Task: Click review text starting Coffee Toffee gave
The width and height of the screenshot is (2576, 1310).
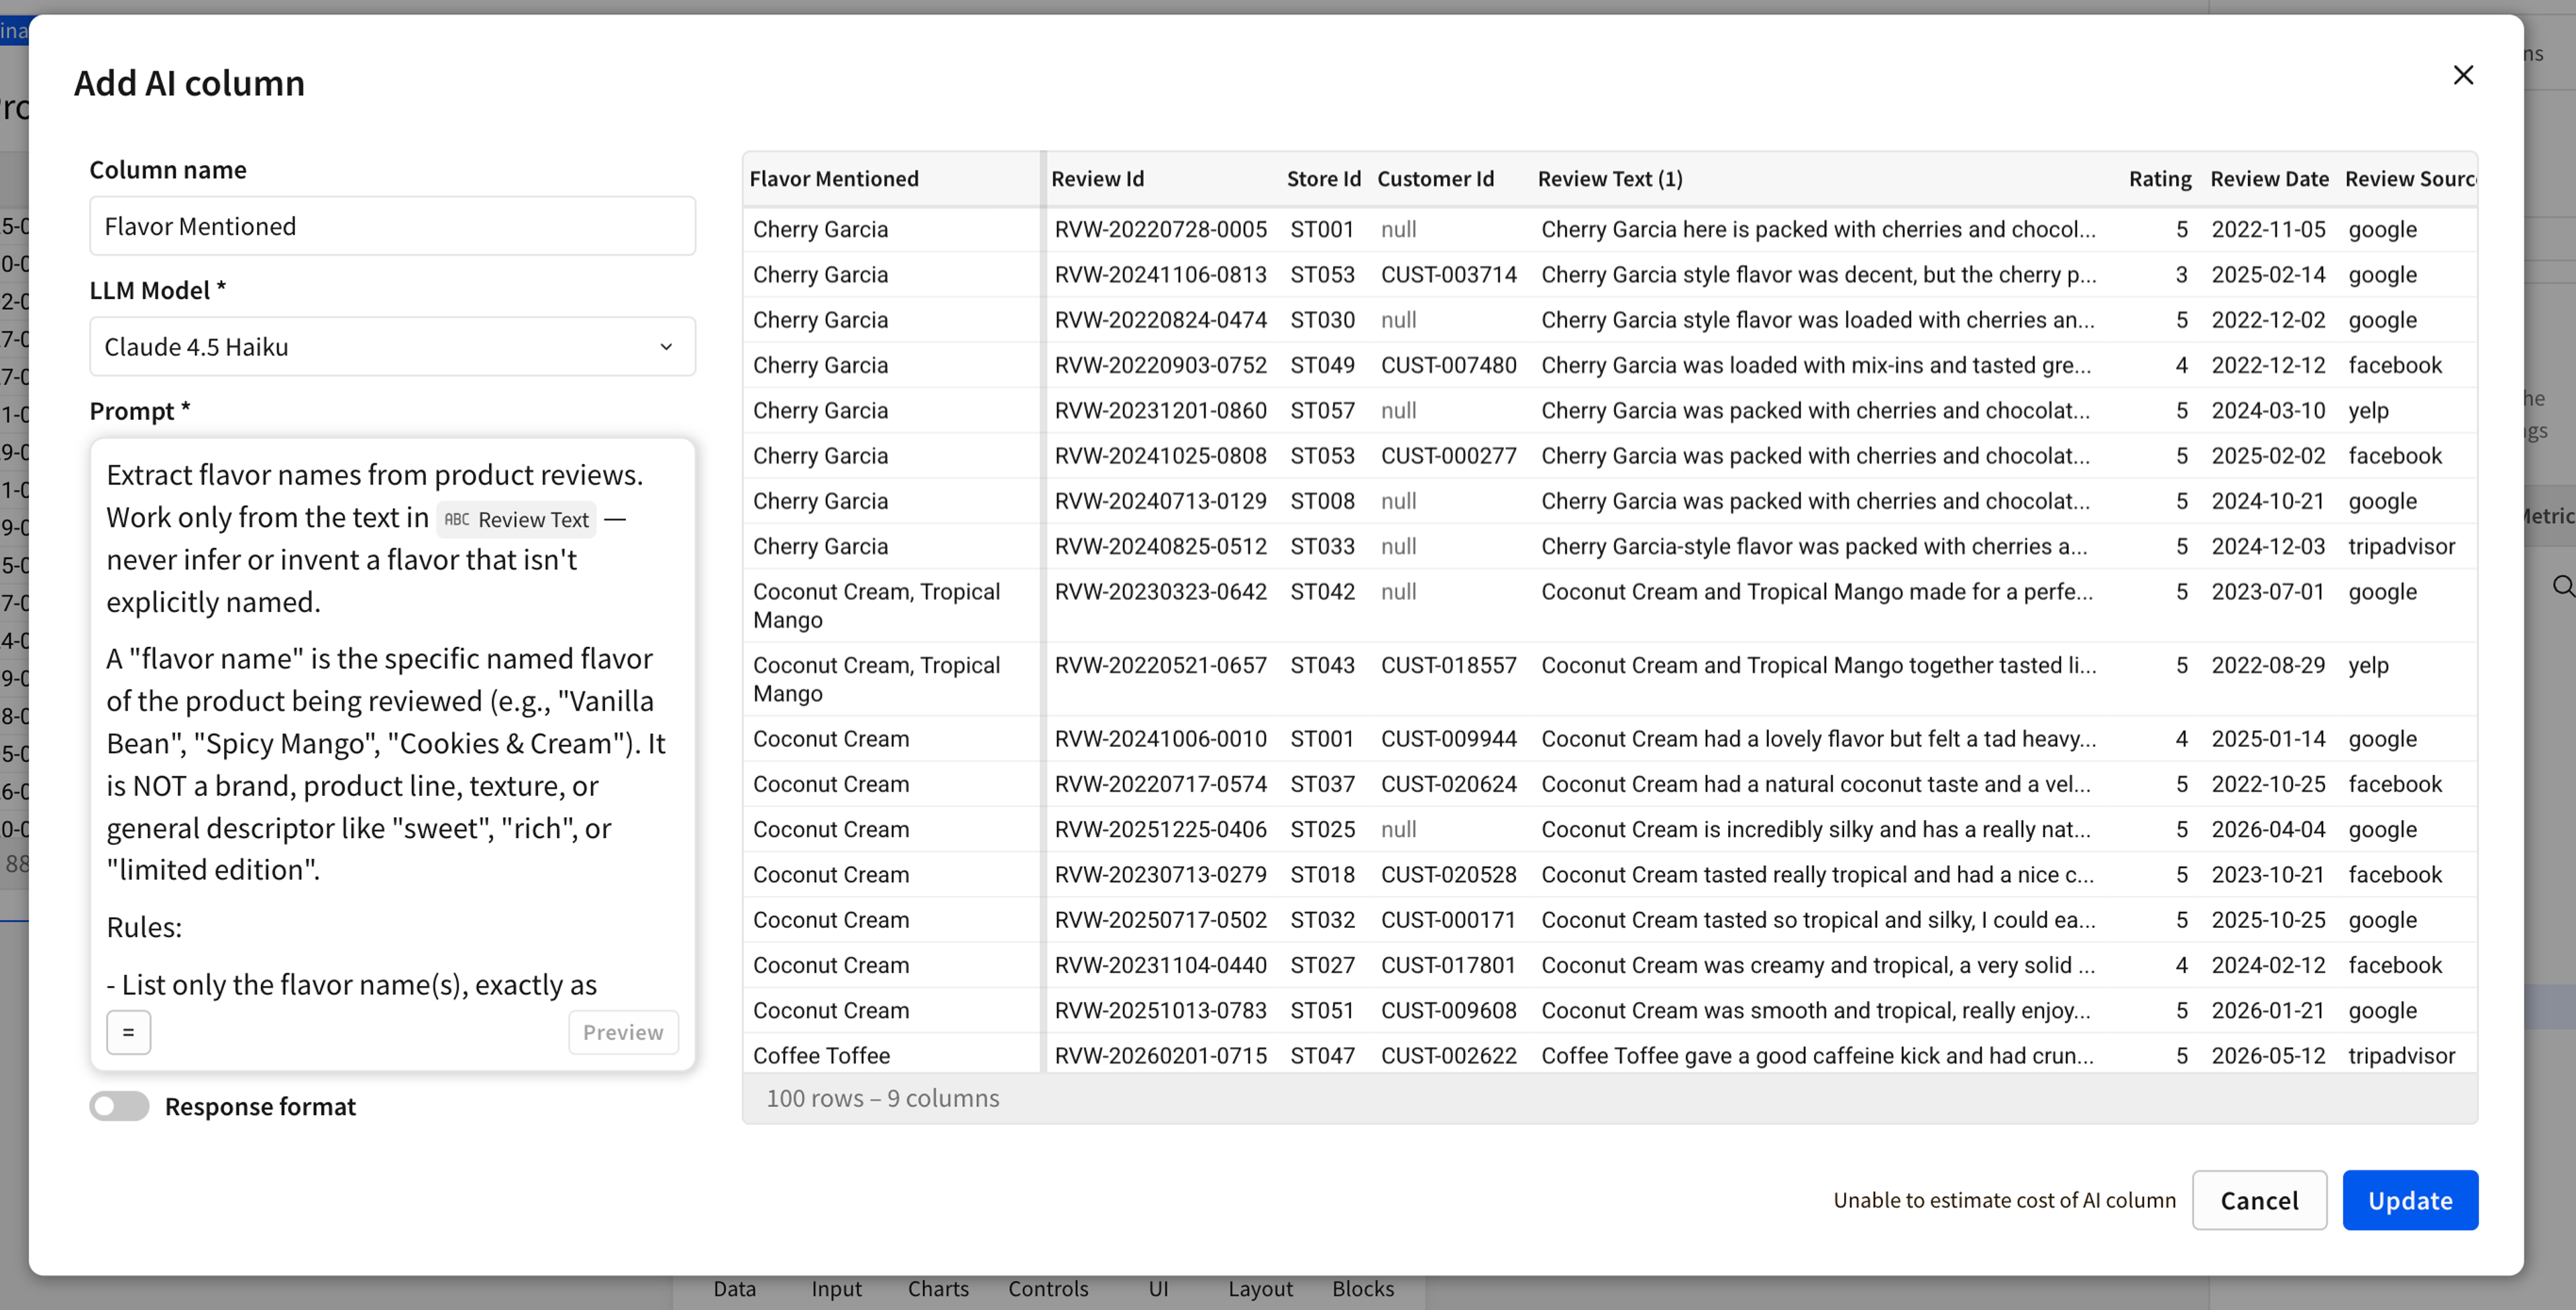Action: [x=1817, y=1055]
